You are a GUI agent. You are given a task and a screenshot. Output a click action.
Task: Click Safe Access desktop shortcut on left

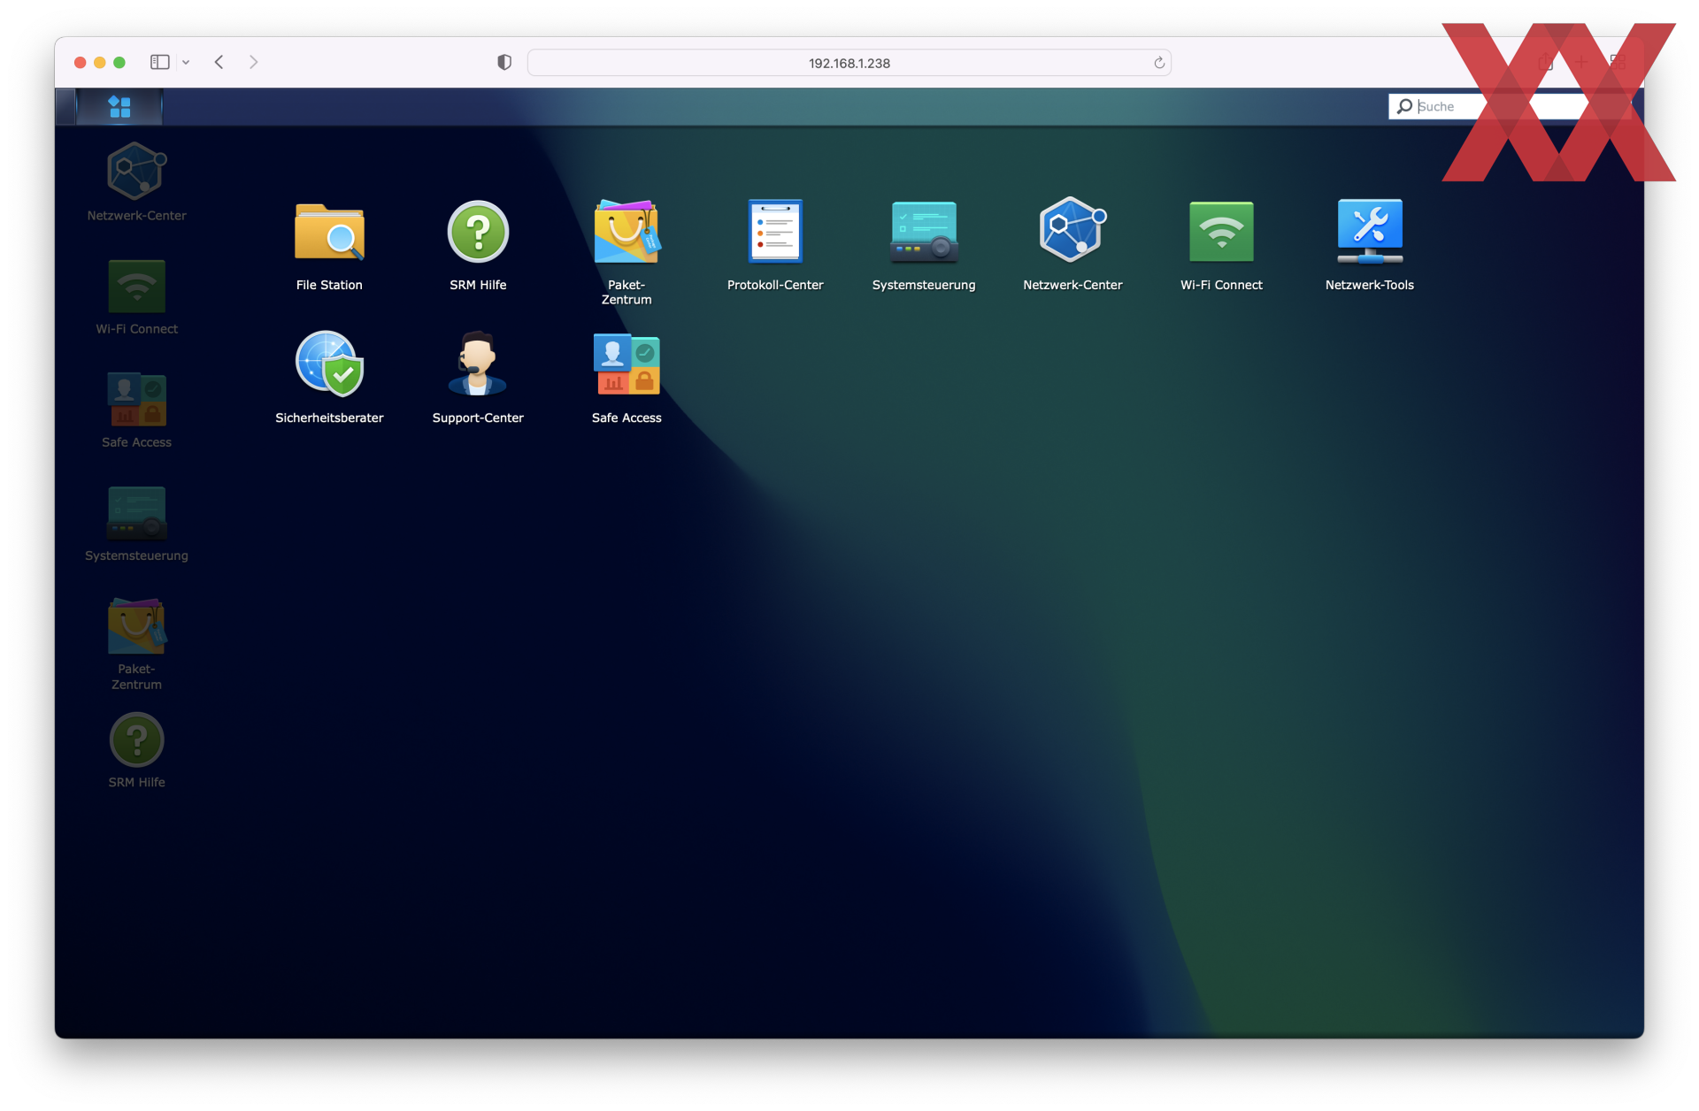tap(136, 410)
